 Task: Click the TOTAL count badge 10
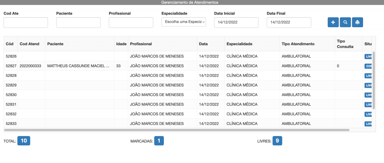(24, 141)
